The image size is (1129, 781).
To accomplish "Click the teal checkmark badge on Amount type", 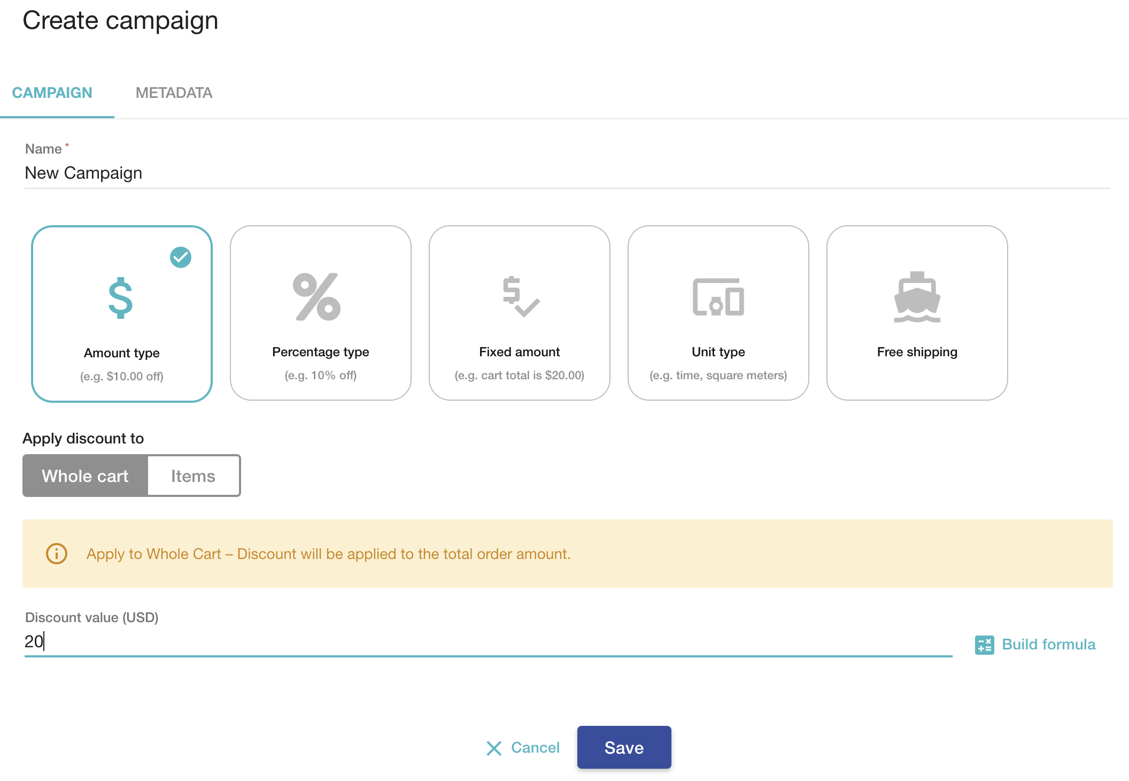I will click(181, 258).
